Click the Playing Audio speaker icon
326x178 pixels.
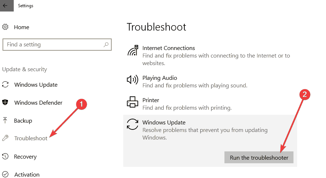[133, 80]
